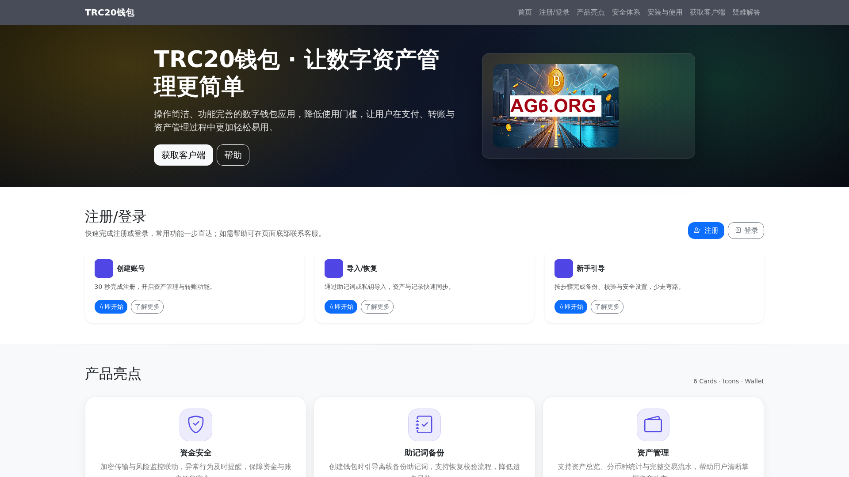Click the purple icon beside 创建账号

click(x=104, y=269)
